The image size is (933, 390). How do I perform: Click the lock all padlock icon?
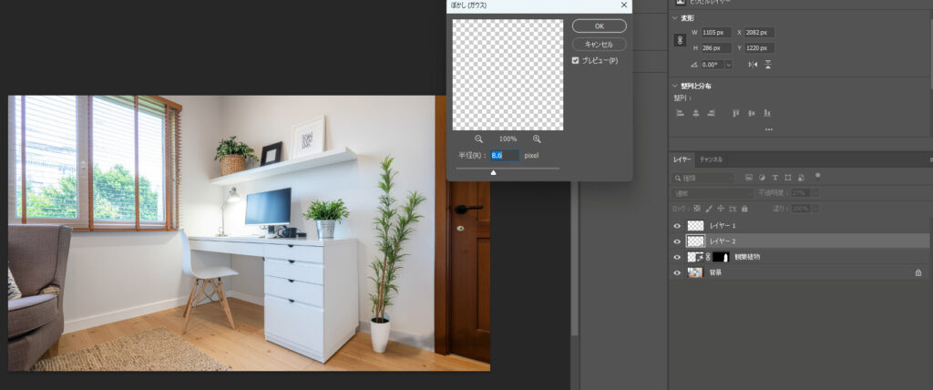point(744,209)
